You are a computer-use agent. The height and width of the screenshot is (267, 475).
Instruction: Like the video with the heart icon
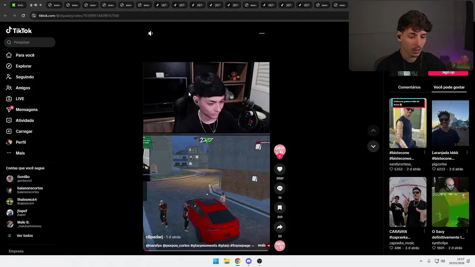(280, 169)
